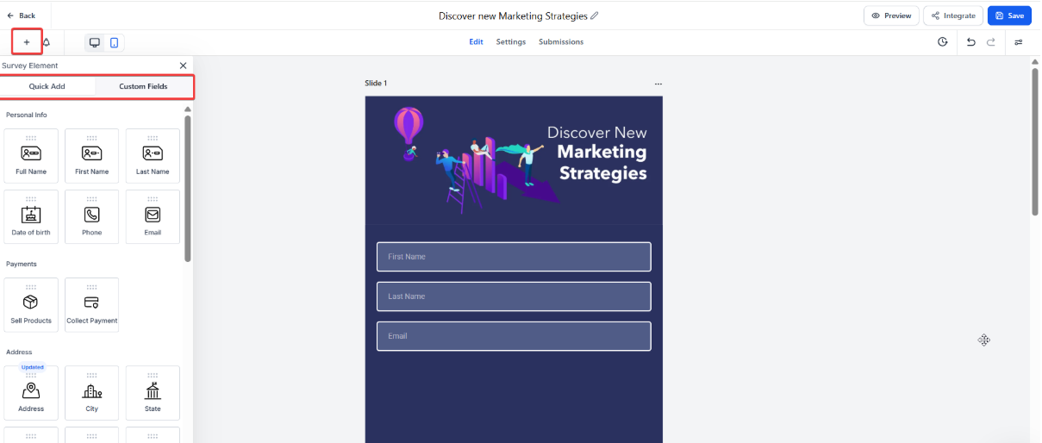The image size is (1042, 443).
Task: Click the Preview button
Action: [891, 16]
